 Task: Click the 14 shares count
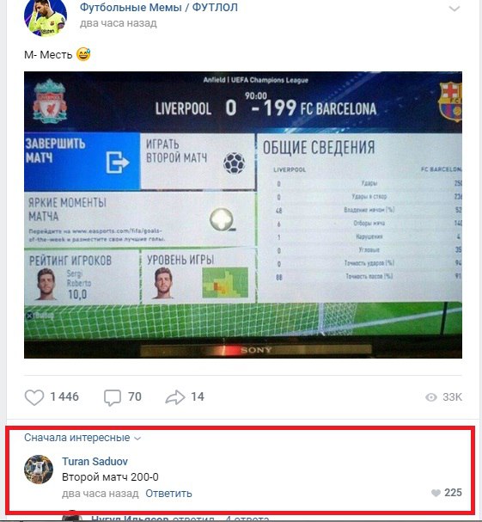pos(198,396)
